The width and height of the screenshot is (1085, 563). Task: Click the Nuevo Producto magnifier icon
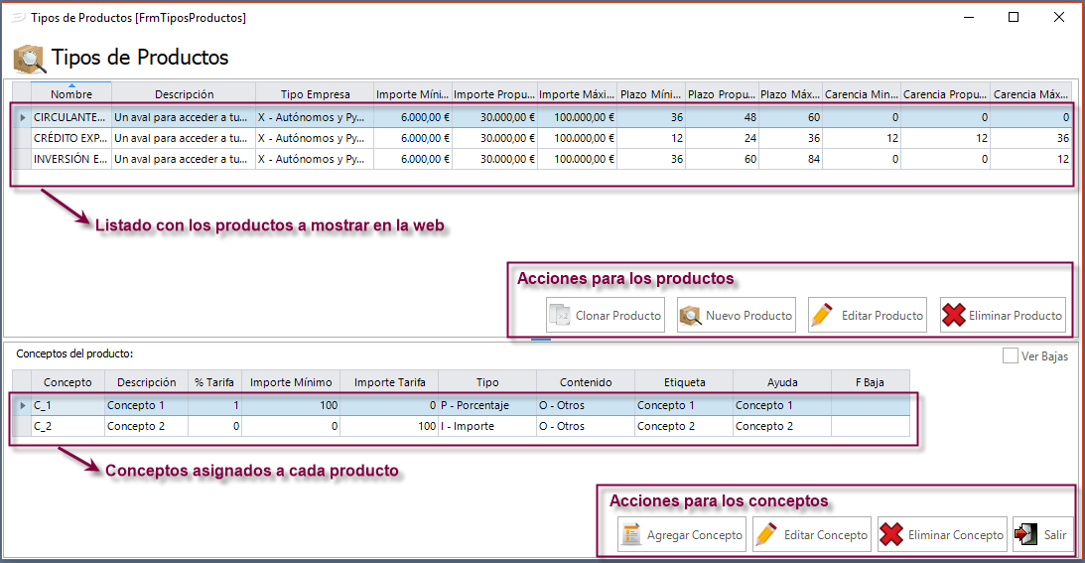[x=690, y=316]
